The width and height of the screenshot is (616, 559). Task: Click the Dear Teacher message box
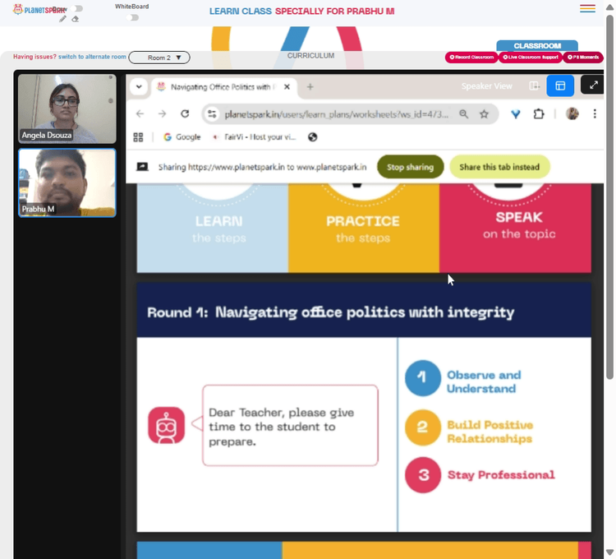(290, 425)
